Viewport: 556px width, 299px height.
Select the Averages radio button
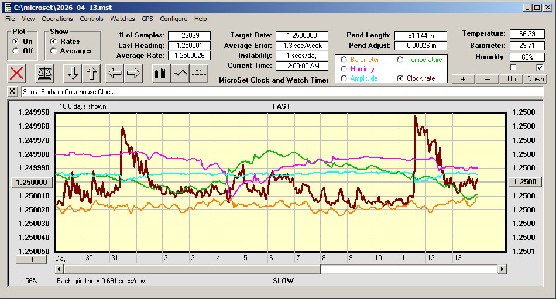click(x=53, y=51)
